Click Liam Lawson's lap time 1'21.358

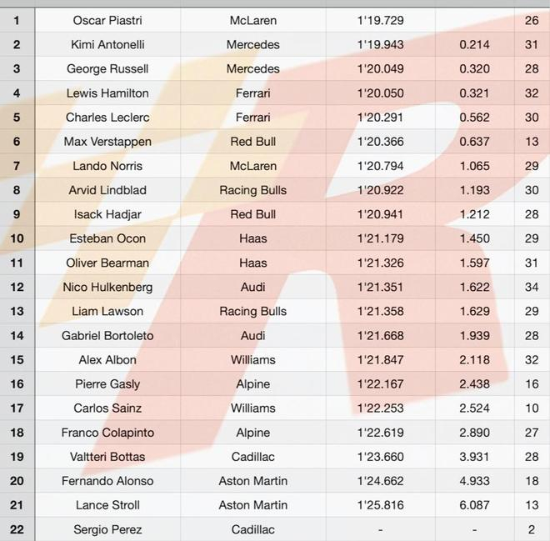click(x=380, y=312)
